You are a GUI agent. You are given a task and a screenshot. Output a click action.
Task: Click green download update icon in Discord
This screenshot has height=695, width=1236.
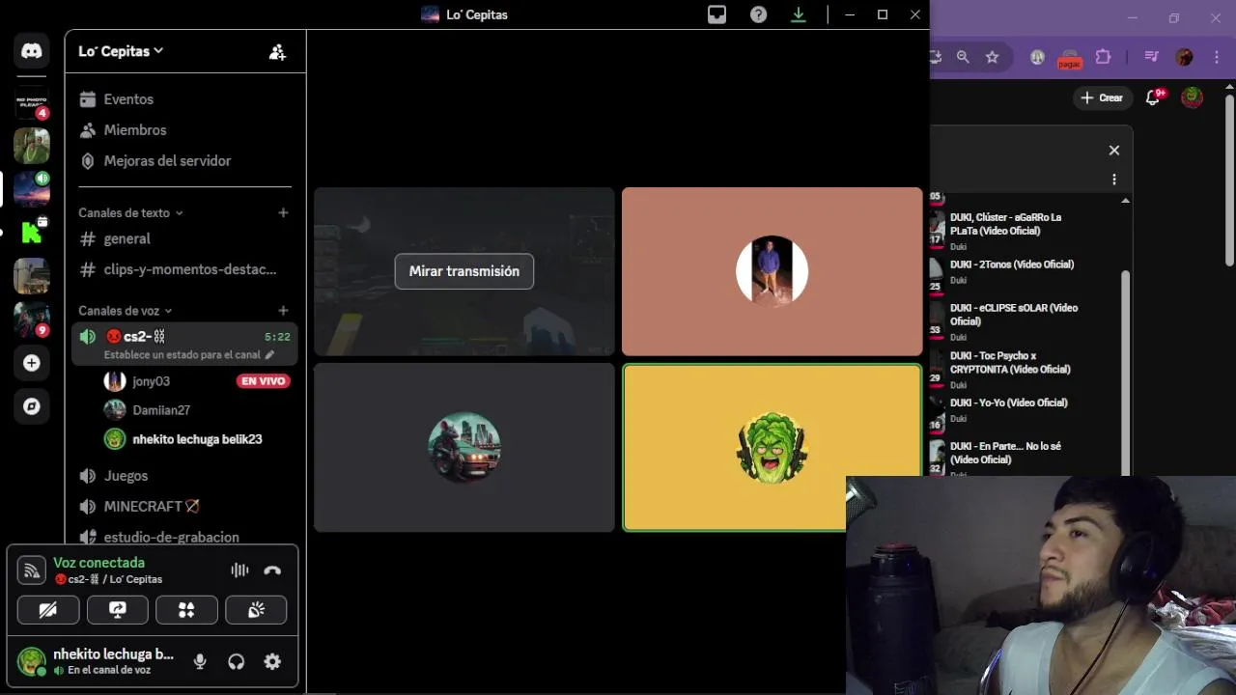(x=799, y=14)
